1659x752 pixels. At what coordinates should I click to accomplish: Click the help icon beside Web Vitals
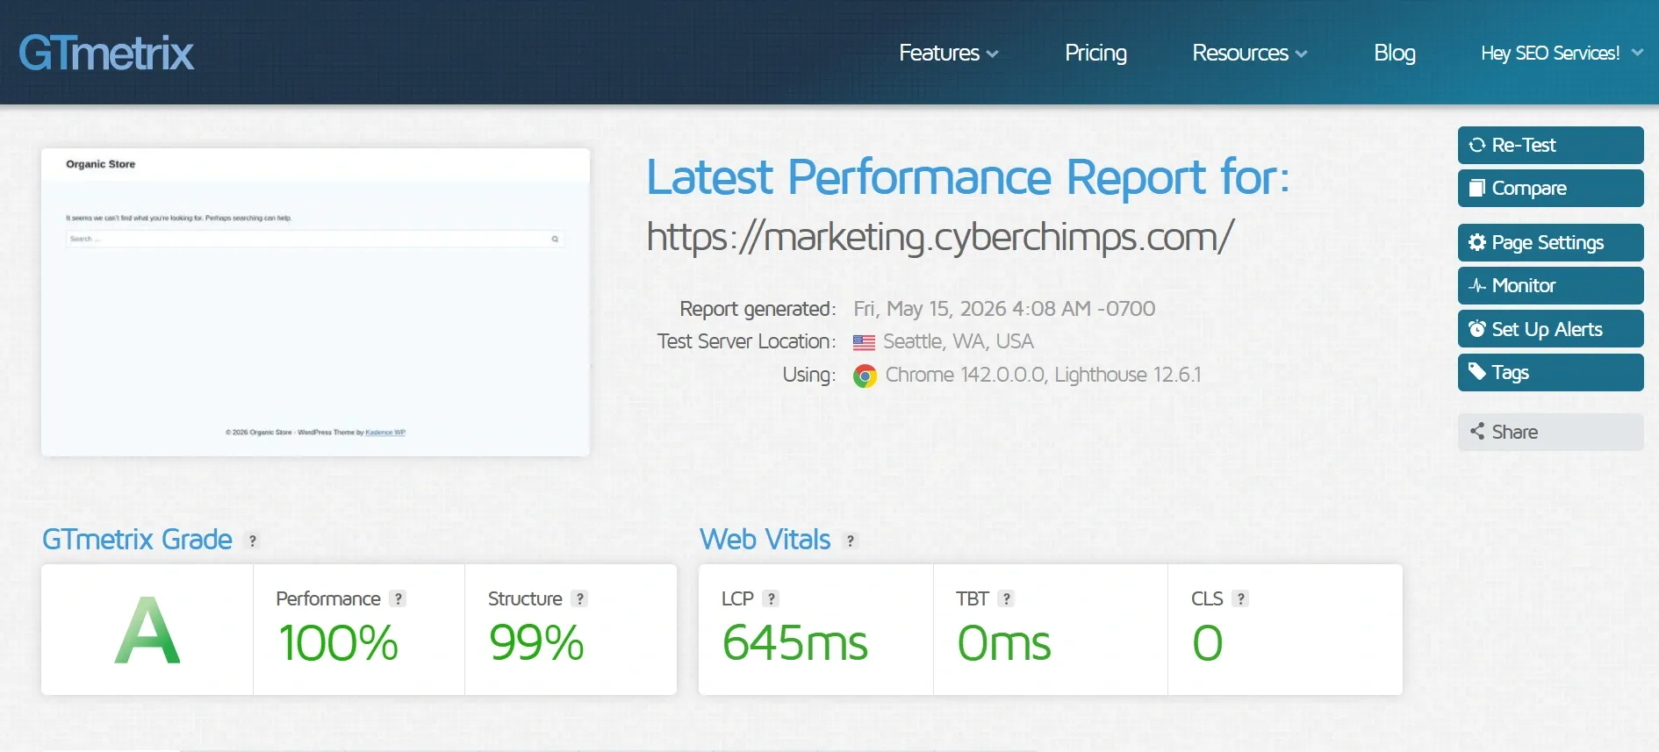point(850,541)
